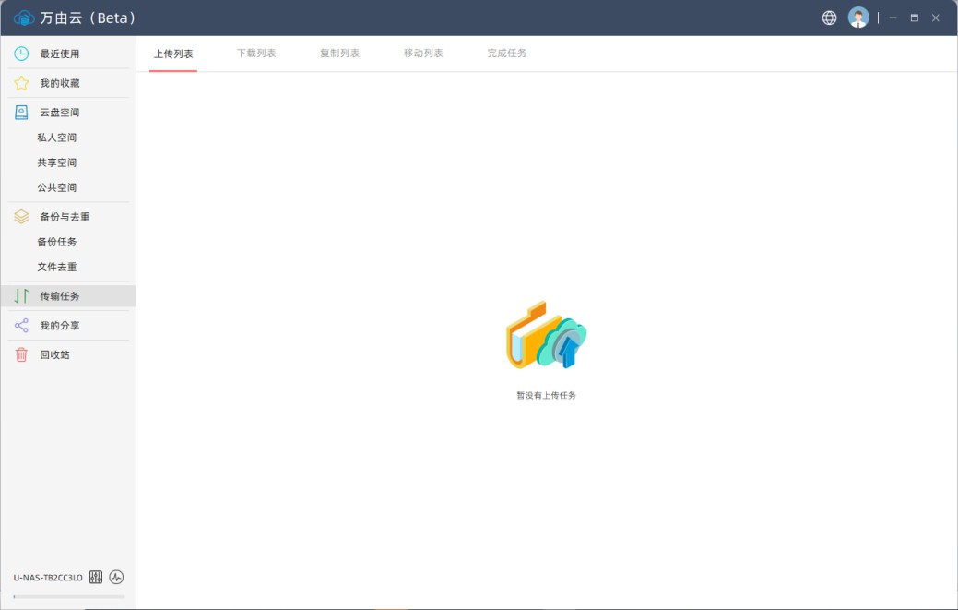Click the storage usage bar

coord(69,596)
